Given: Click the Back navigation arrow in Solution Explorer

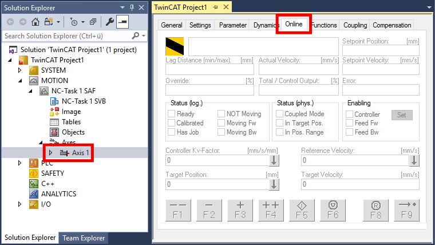Looking at the screenshot, I should click(10, 22).
